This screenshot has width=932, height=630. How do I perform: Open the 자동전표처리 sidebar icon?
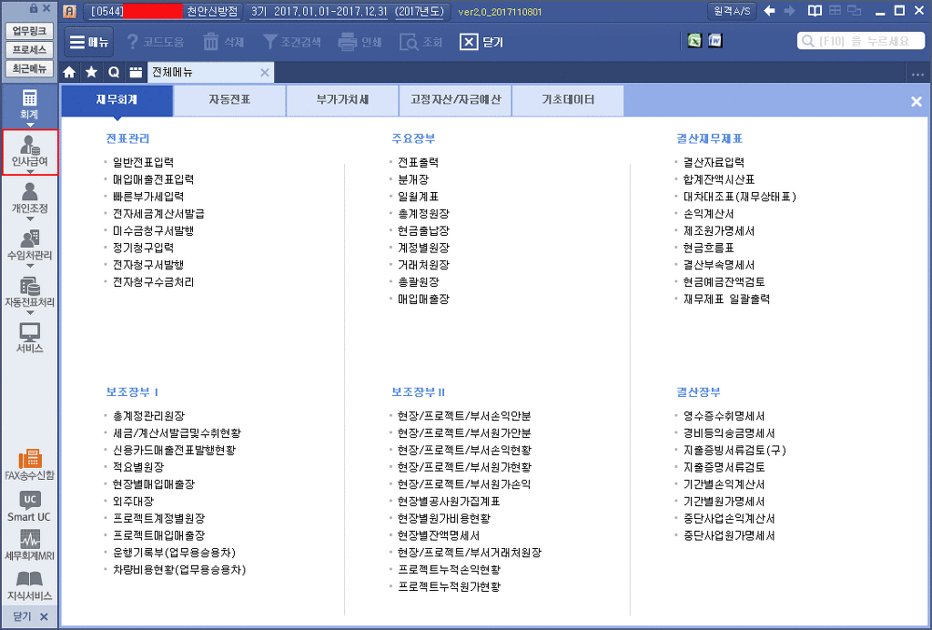coord(30,291)
